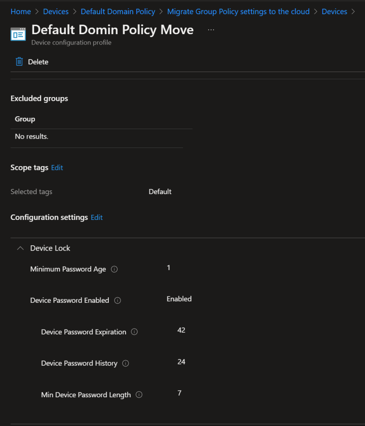Go to Home in breadcrumb
This screenshot has height=426, width=365.
[x=21, y=12]
